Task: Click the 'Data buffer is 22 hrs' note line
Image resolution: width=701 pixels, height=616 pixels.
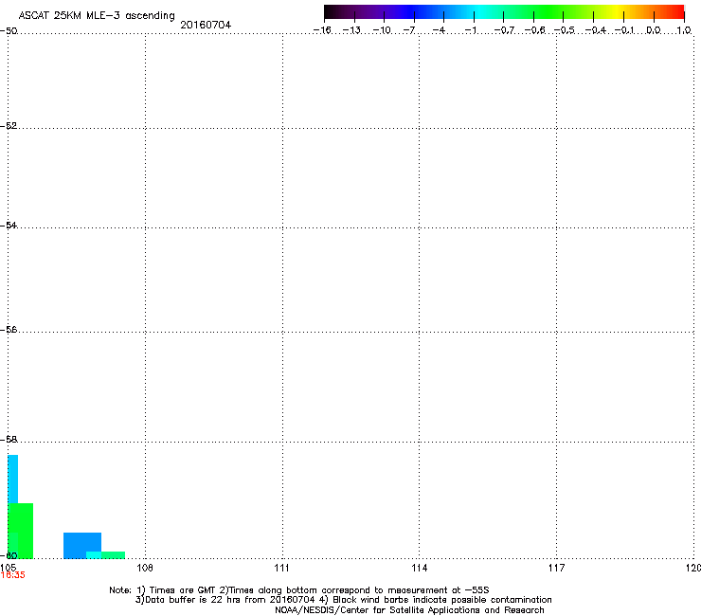Action: pos(343,600)
